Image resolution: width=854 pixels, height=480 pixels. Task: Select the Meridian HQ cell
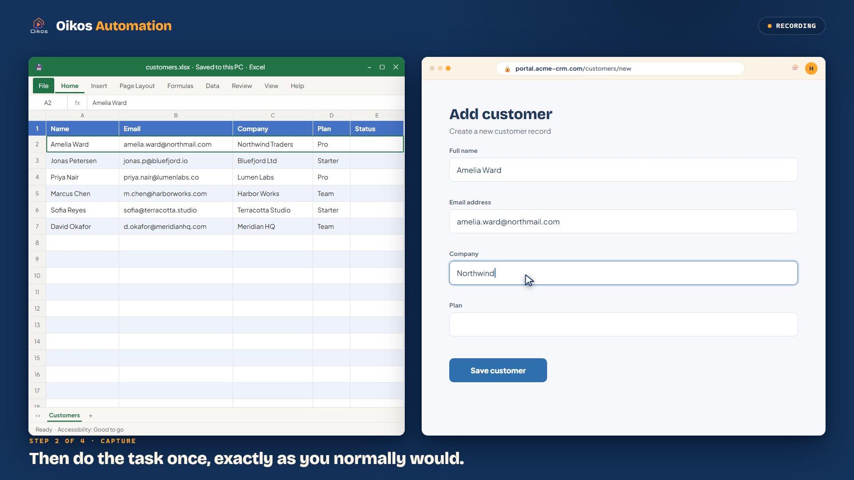(273, 226)
